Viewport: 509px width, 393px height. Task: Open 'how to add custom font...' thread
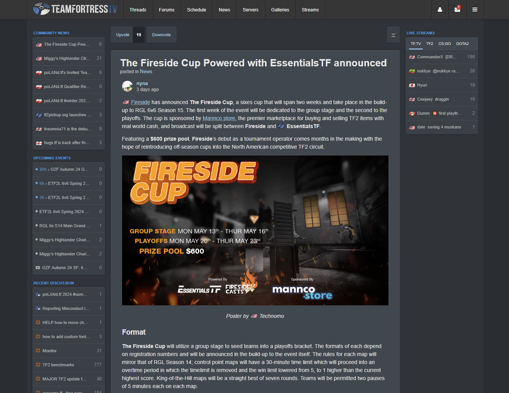coord(69,337)
